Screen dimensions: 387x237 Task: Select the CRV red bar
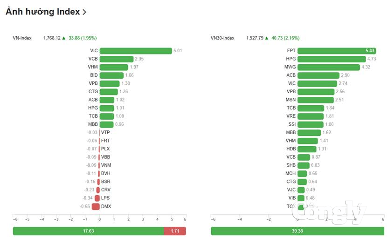pyautogui.click(x=98, y=190)
